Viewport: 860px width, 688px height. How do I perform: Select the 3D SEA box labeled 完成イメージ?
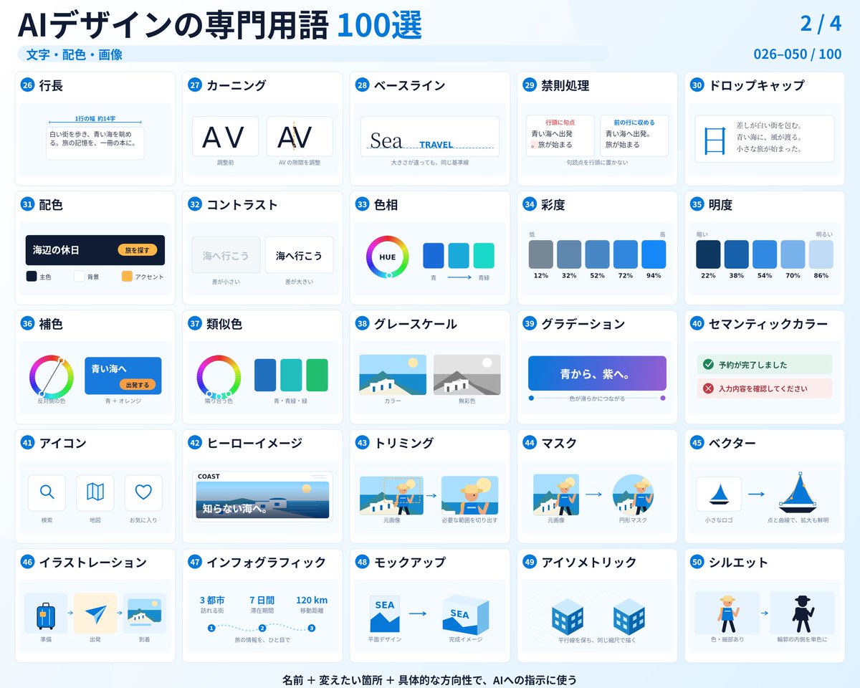point(465,614)
